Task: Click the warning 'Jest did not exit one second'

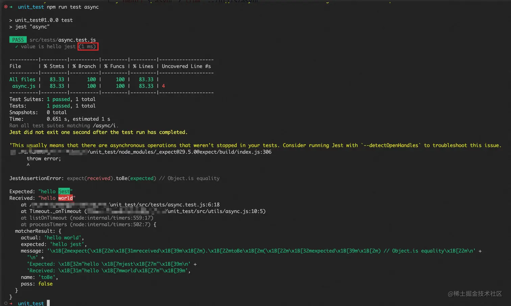Action: pos(98,132)
